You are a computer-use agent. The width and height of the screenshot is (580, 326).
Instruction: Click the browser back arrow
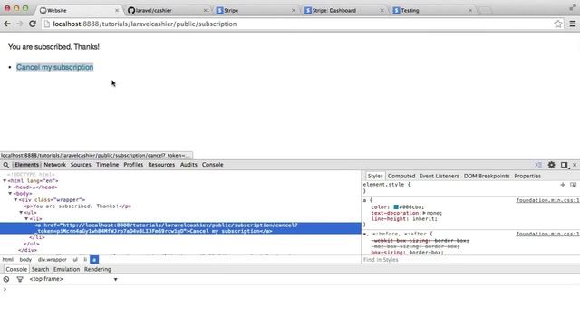[7, 24]
